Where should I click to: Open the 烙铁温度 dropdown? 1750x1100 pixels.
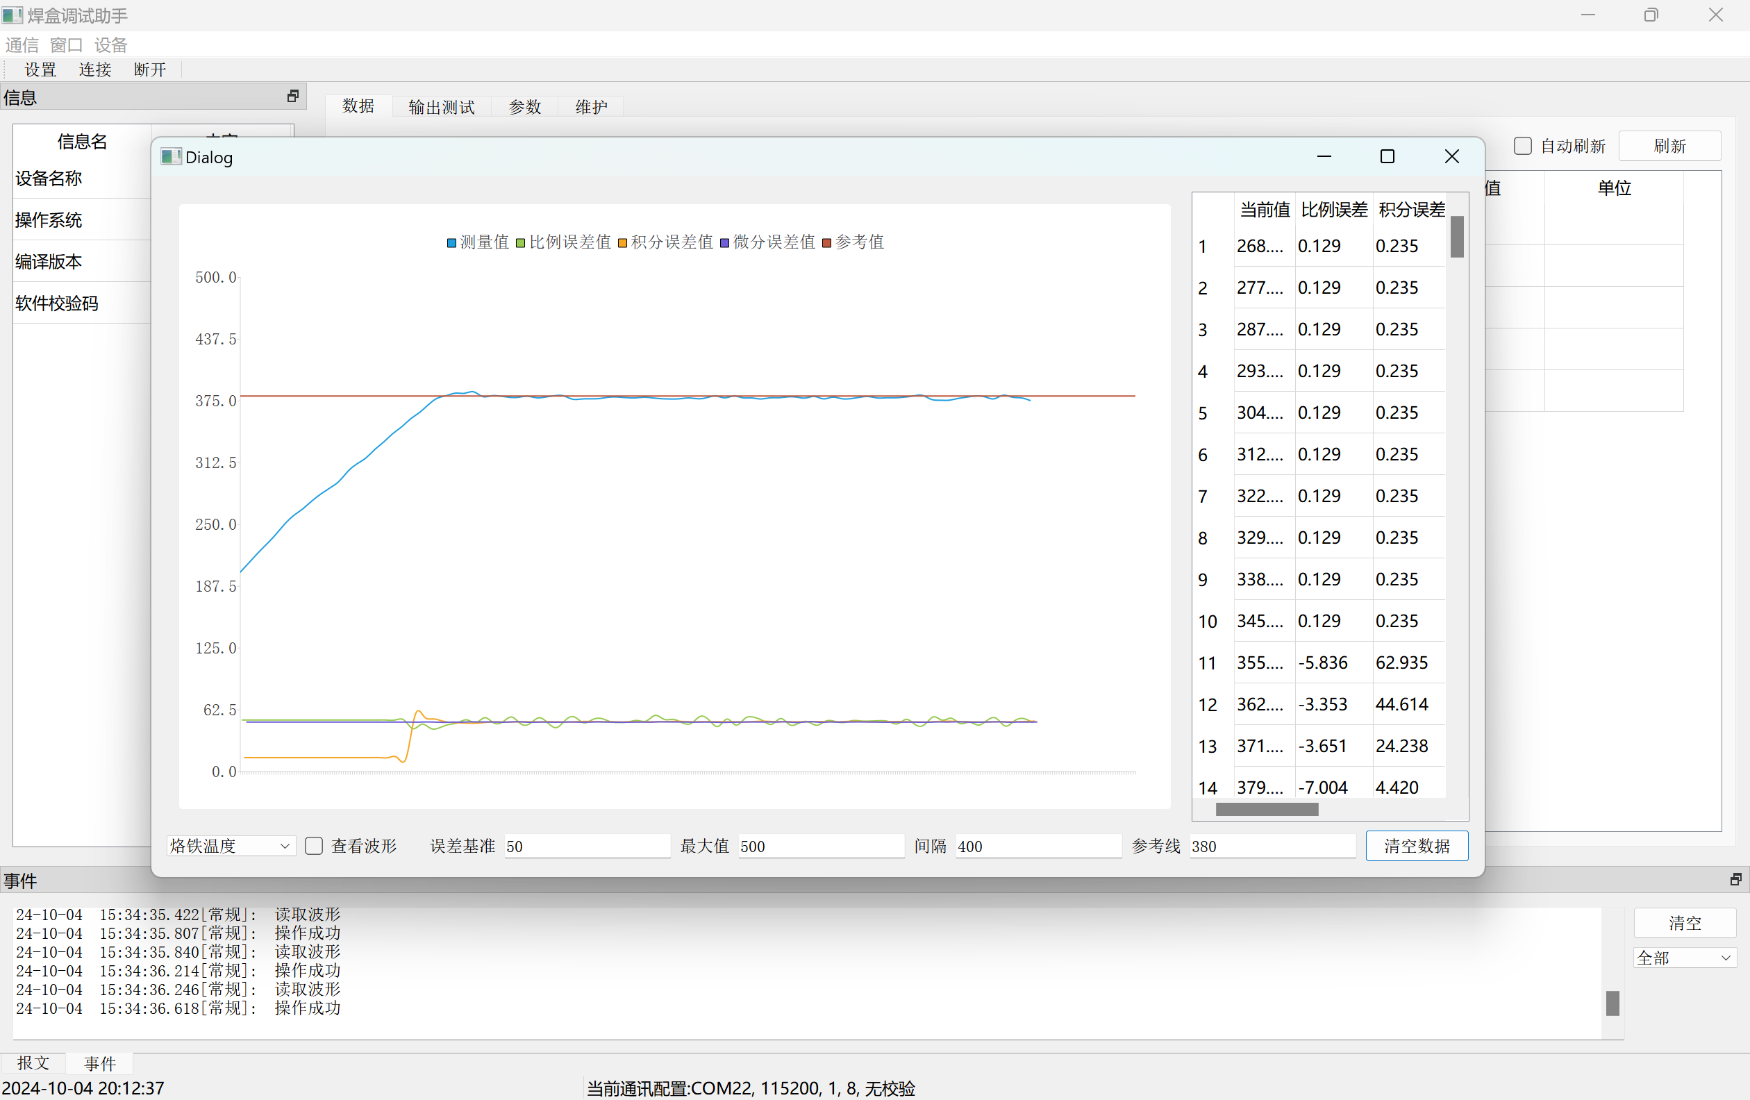(x=231, y=846)
